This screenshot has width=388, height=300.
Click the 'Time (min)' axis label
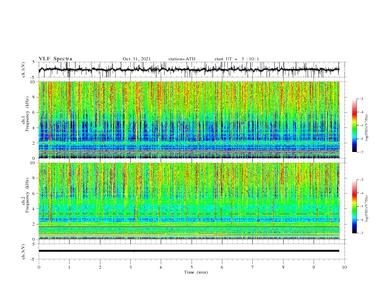(196, 272)
